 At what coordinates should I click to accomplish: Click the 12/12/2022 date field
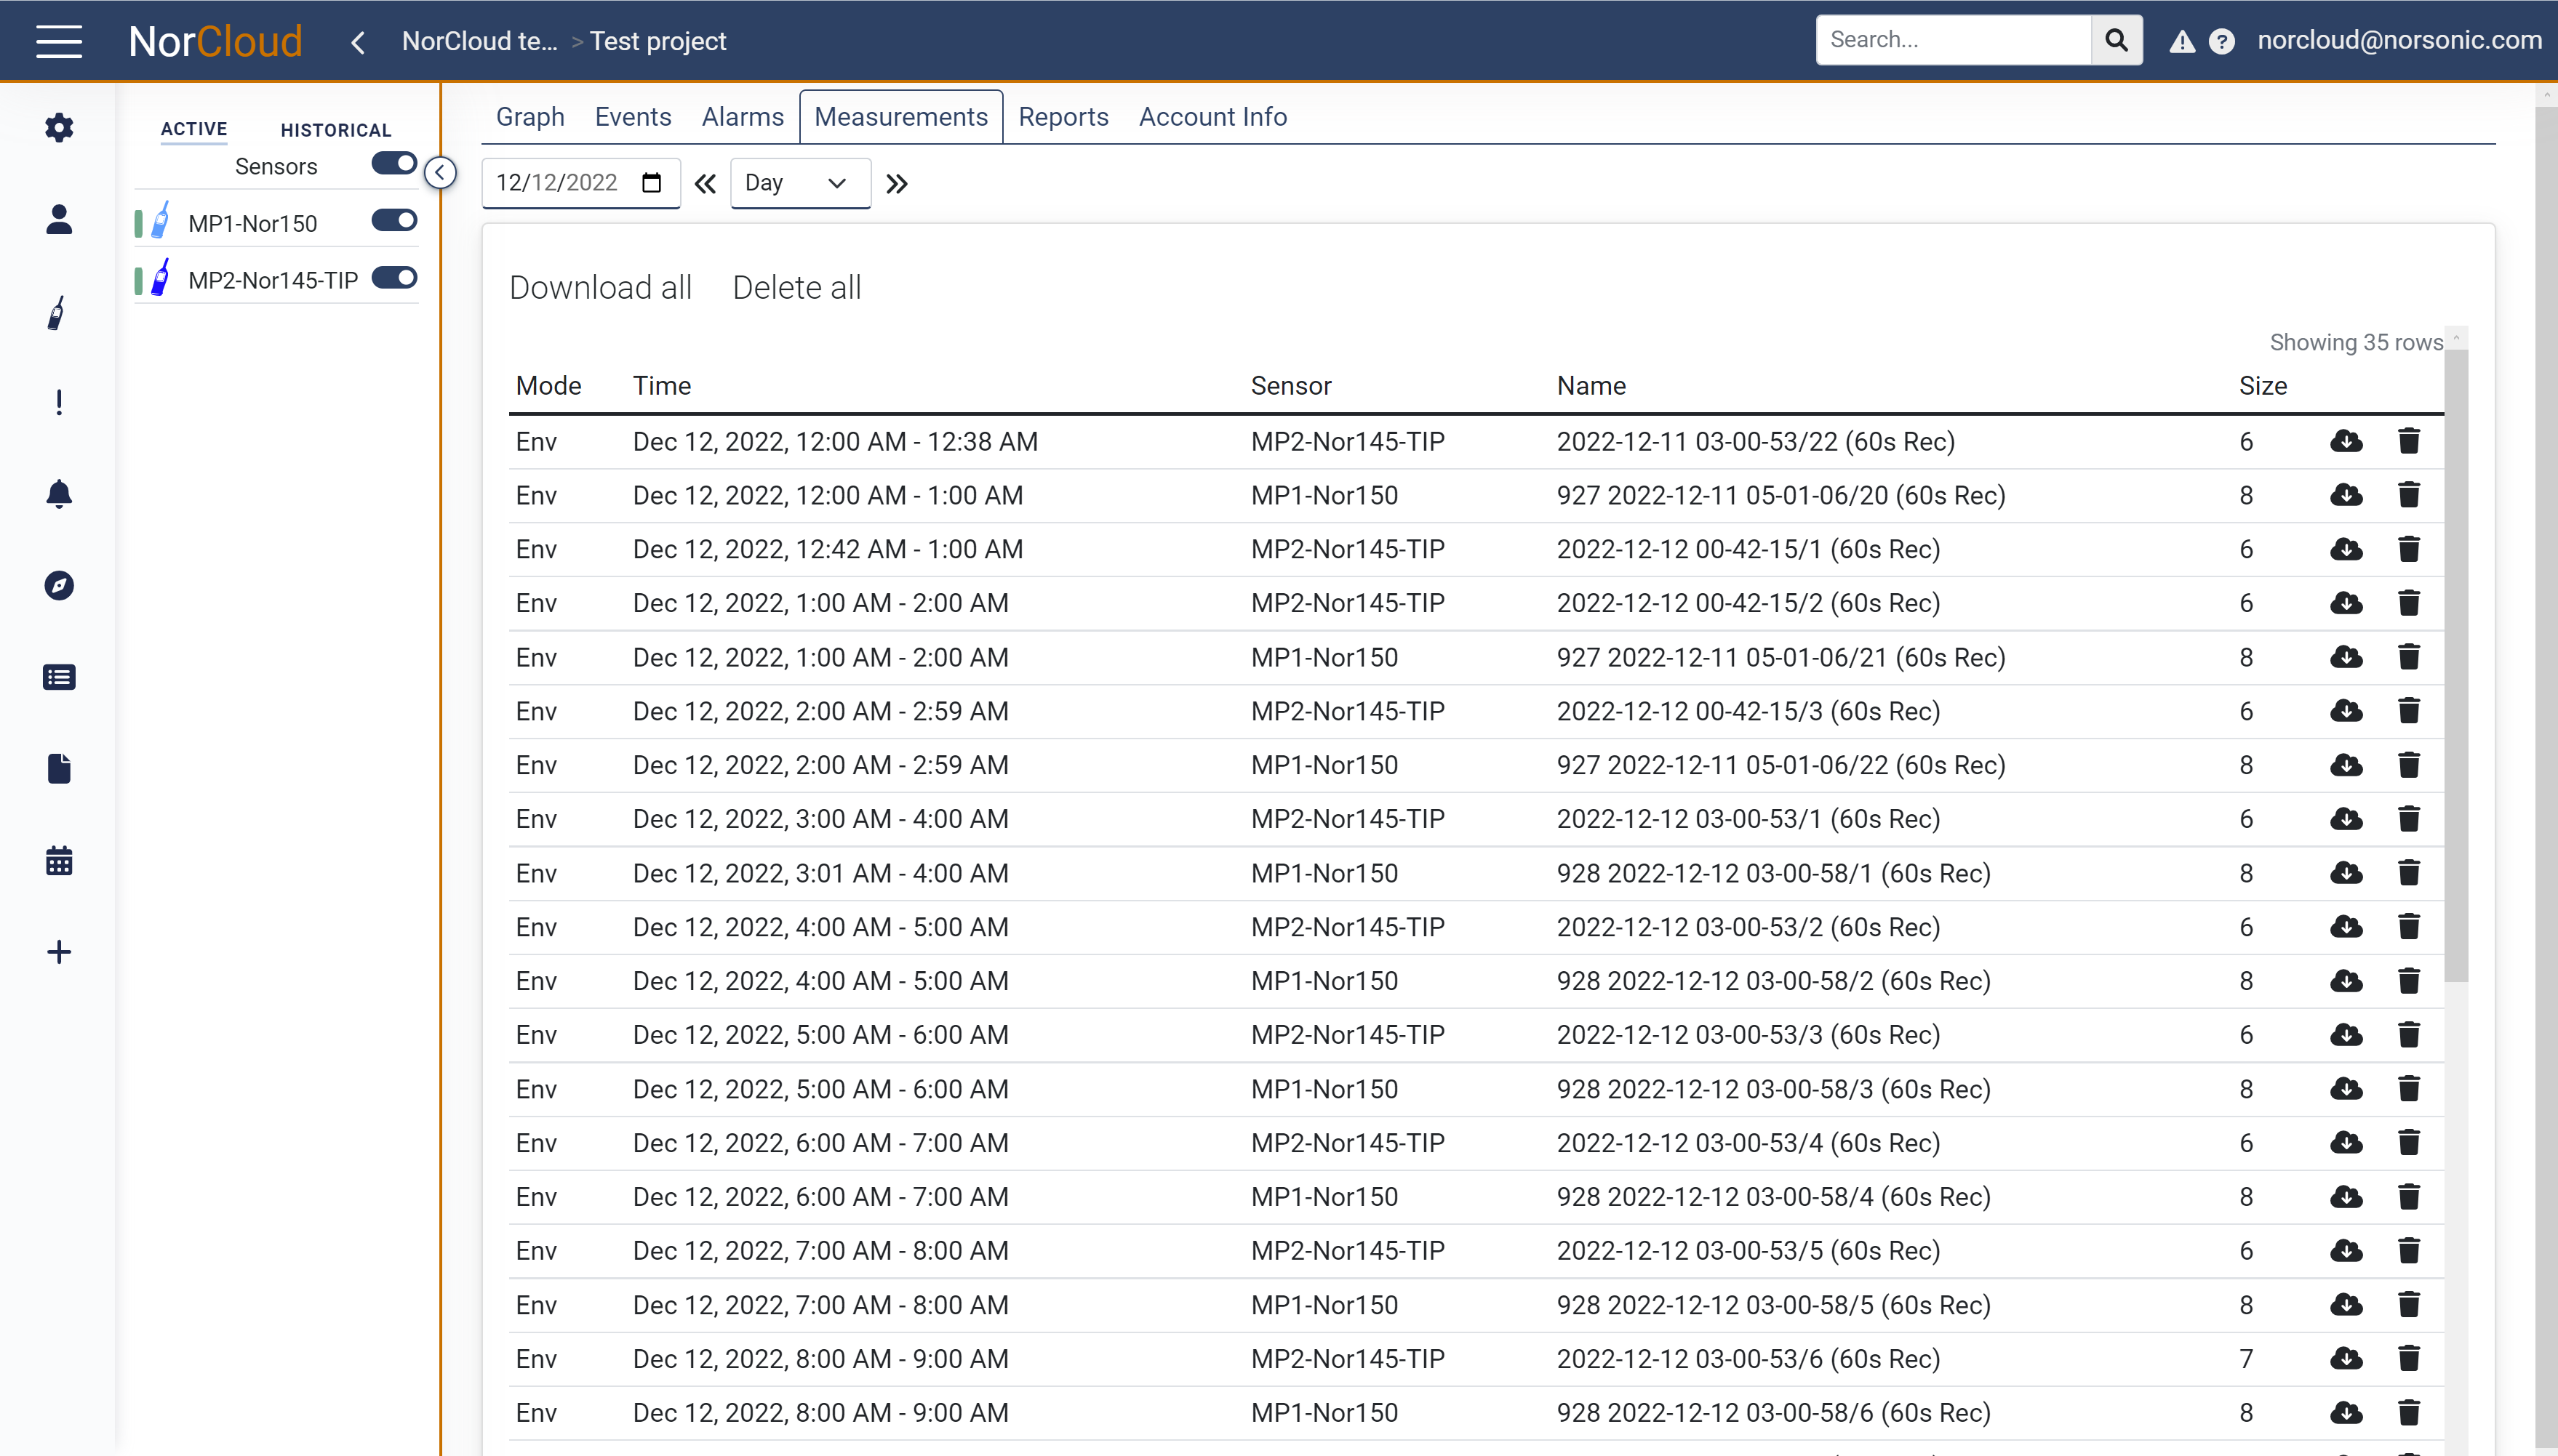coord(580,183)
